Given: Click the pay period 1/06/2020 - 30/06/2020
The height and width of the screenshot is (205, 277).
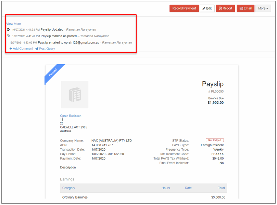Looking at the screenshot, I should 108,154.
